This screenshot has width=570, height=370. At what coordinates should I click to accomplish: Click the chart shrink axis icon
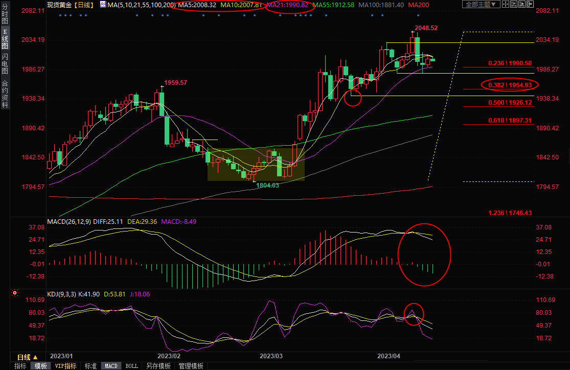514,5
